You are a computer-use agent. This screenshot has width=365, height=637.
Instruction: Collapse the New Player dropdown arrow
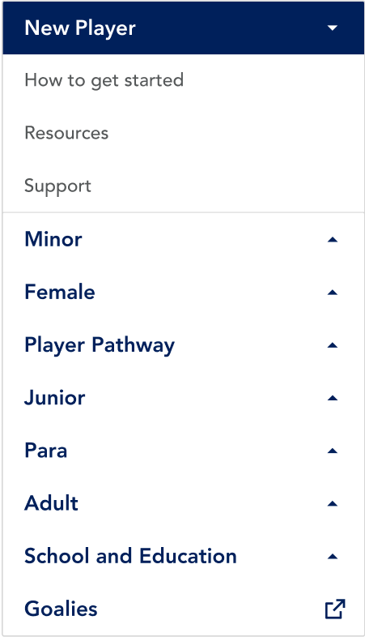click(333, 28)
